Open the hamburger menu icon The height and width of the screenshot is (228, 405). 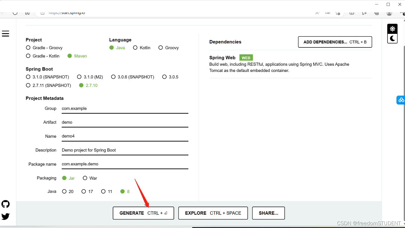point(5,34)
